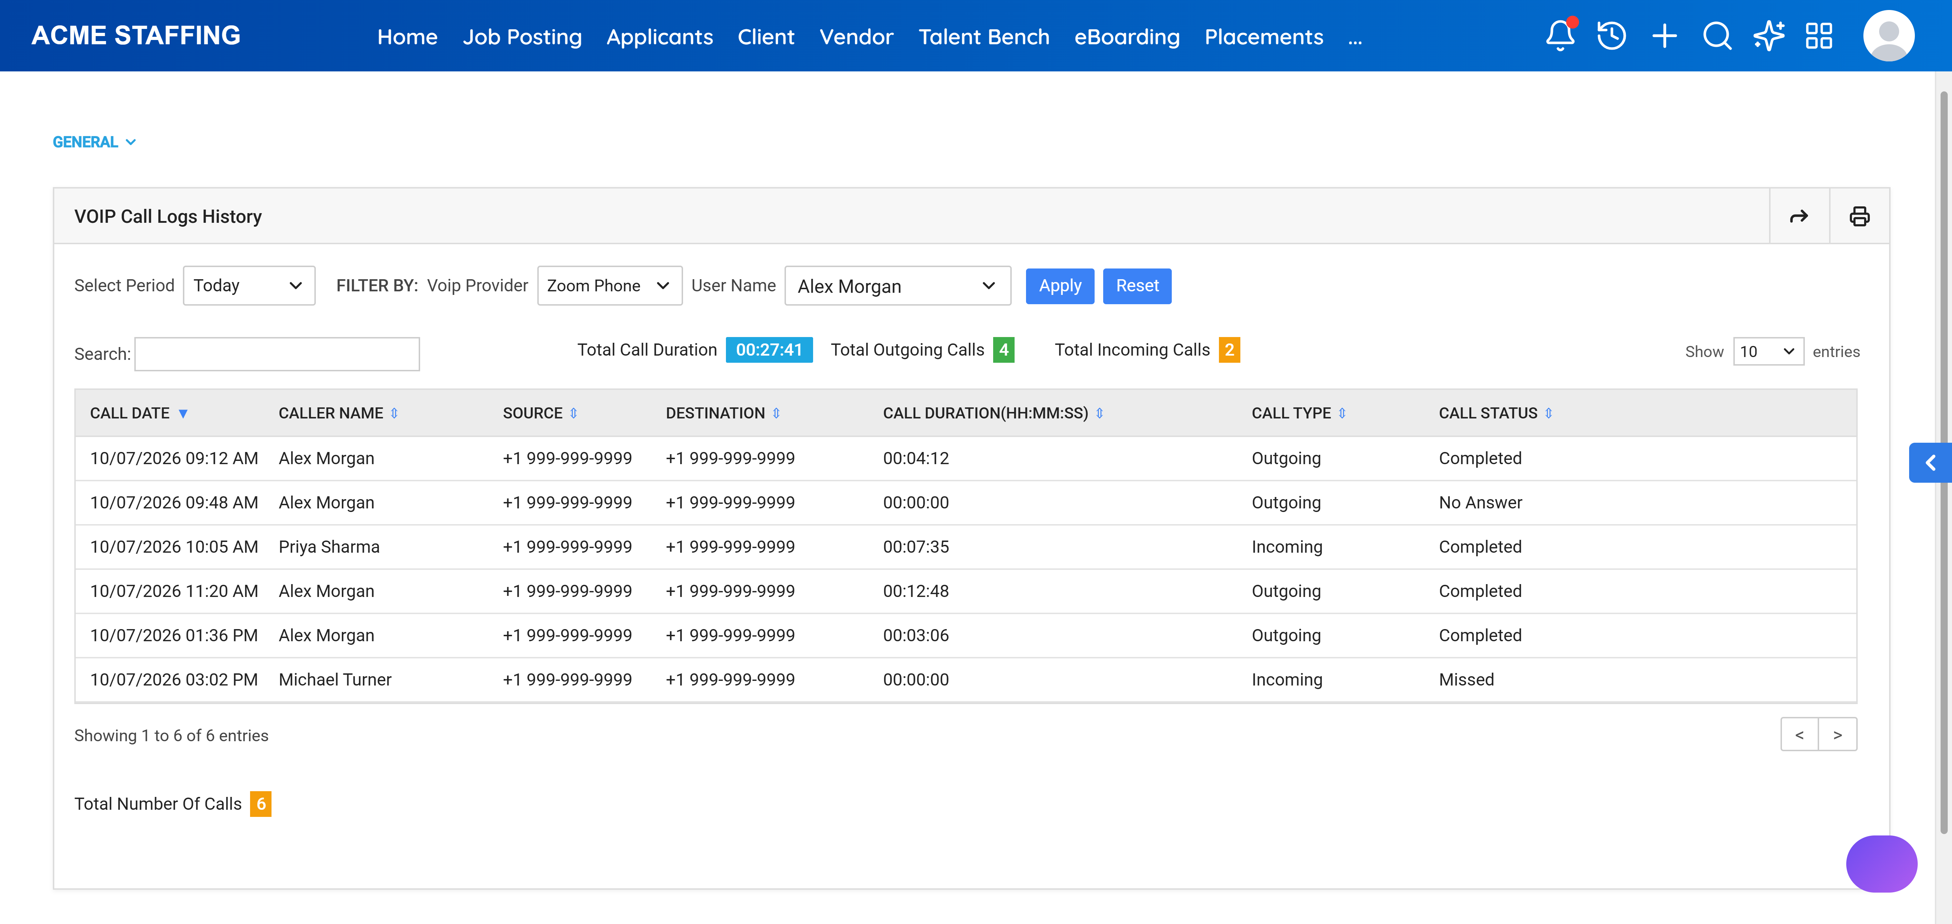Go to the next results page
This screenshot has height=924, width=1952.
click(1838, 735)
